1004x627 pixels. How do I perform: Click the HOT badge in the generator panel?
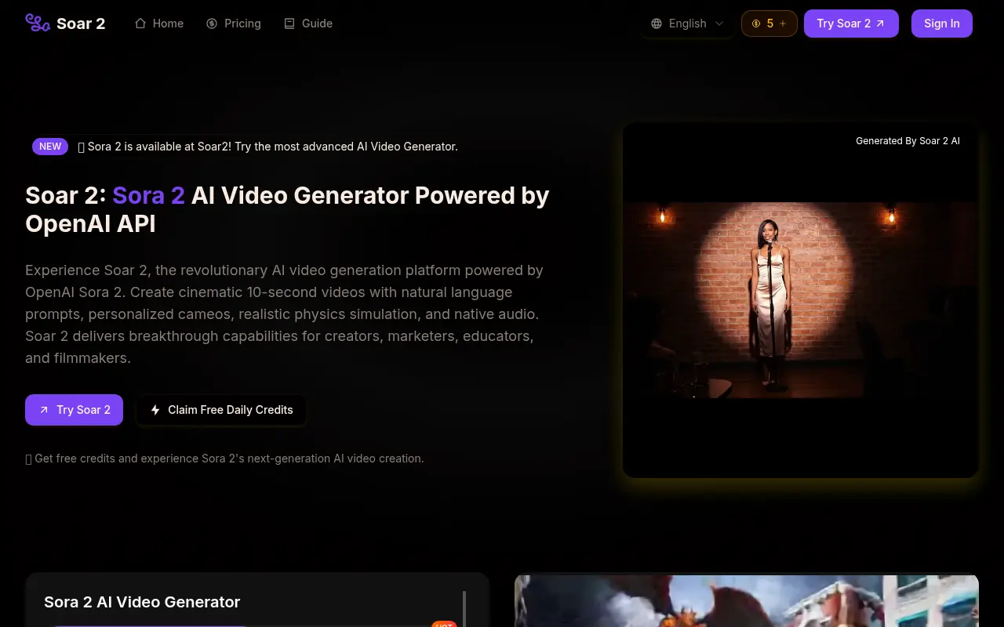click(444, 625)
